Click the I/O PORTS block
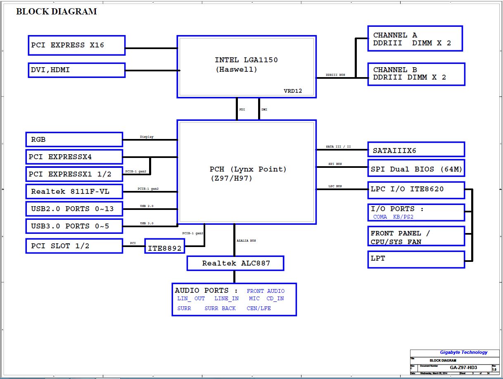 pyautogui.click(x=416, y=212)
